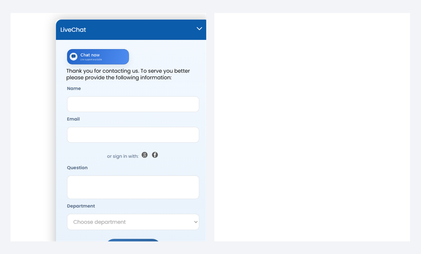Click the Chat now button
Screen dimensions: 421x254
coord(98,57)
